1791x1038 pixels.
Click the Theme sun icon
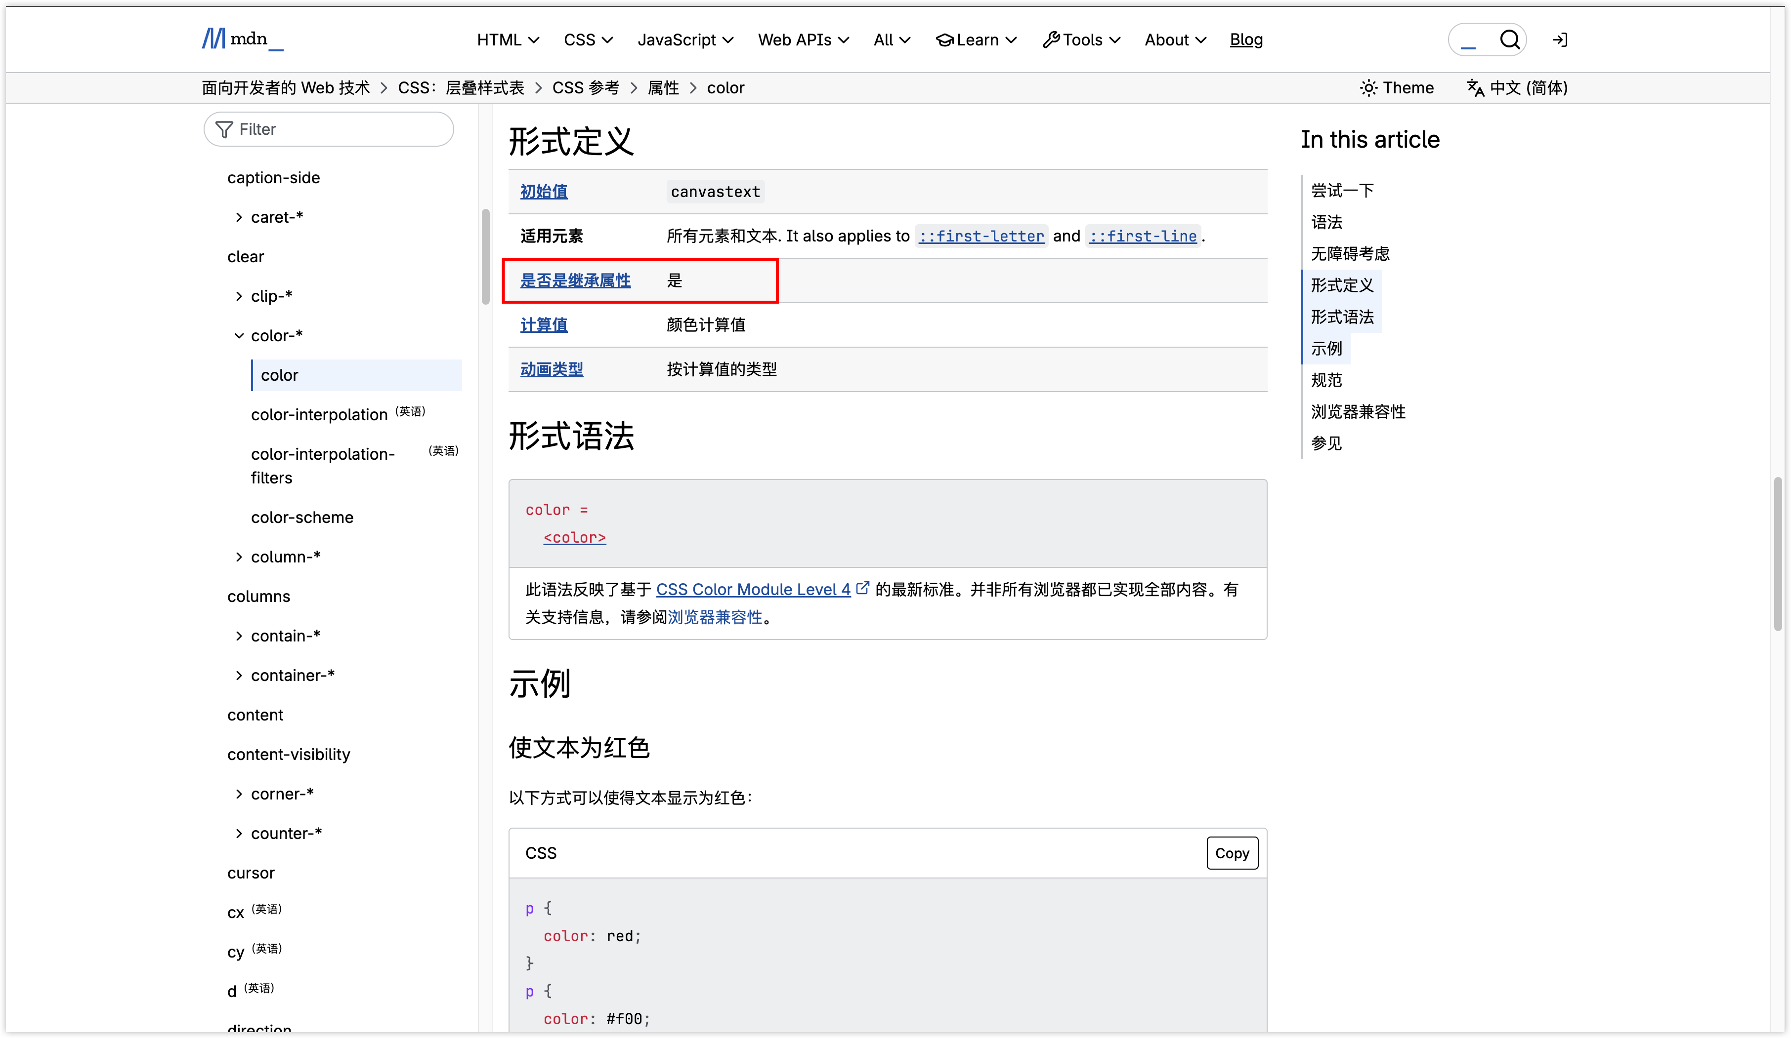(x=1368, y=88)
